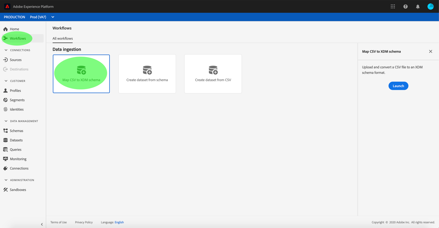This screenshot has height=228, width=439.
Task: Switch to the All workflows tab
Action: tap(62, 38)
